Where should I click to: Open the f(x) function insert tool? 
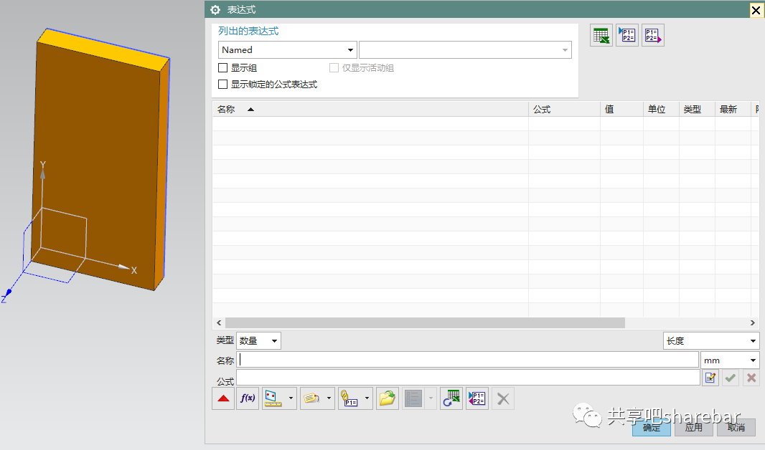pyautogui.click(x=248, y=398)
